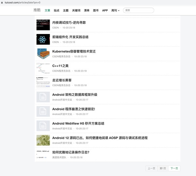The width and height of the screenshot is (196, 176).
Task: Click the 10-20 23:16 timestamp
Action: pyautogui.click(x=76, y=157)
